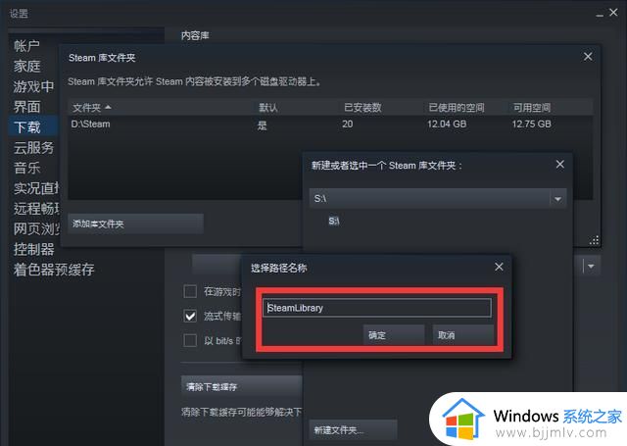Screen dimensions: 627x446
Task: Click the resize grip of library window
Action: 595,240
